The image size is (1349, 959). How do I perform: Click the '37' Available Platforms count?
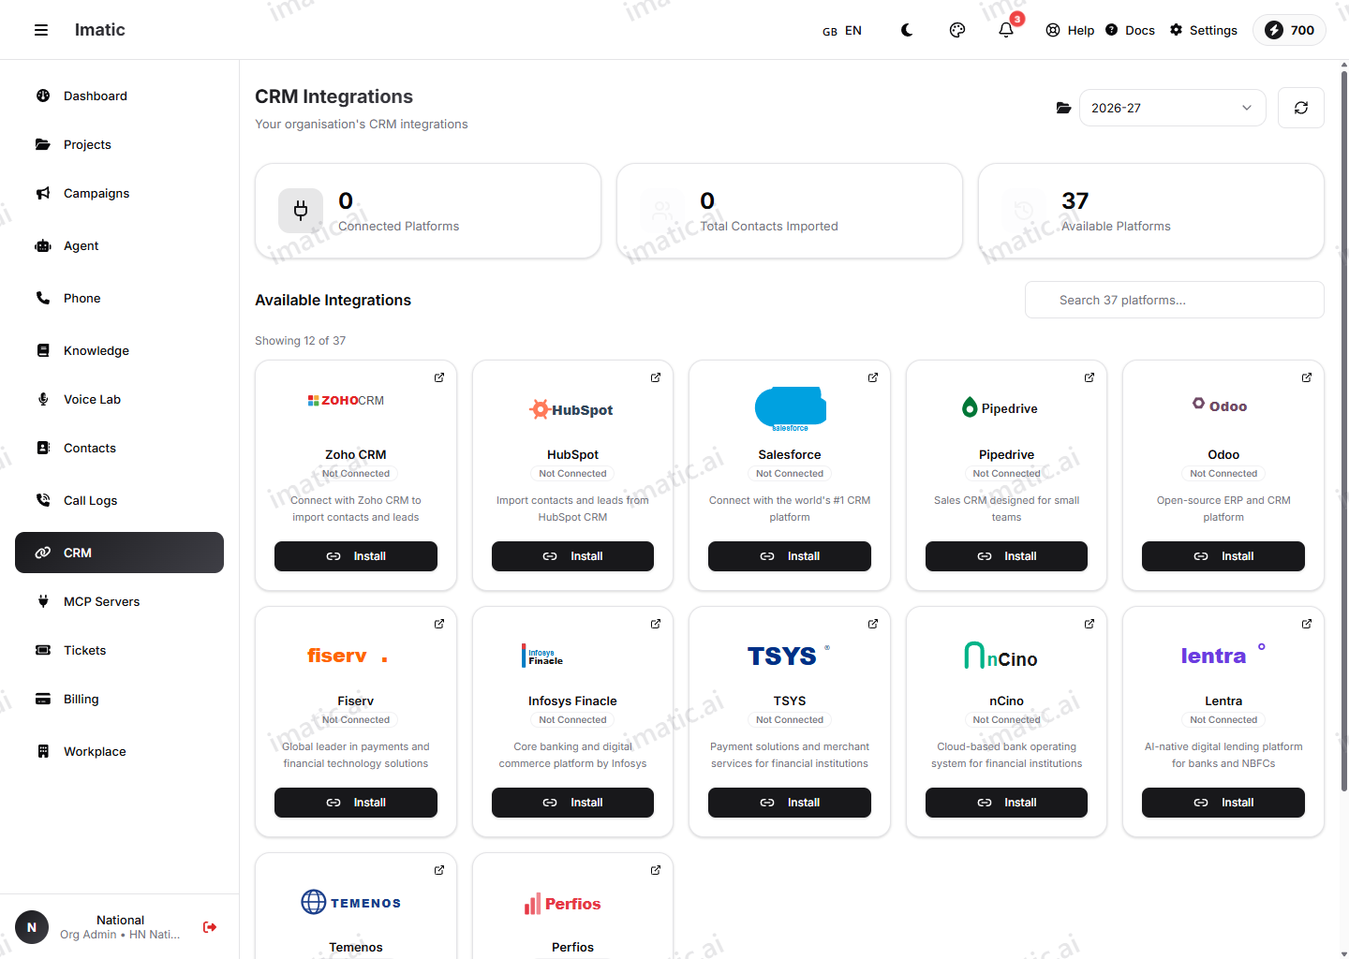[1075, 200]
